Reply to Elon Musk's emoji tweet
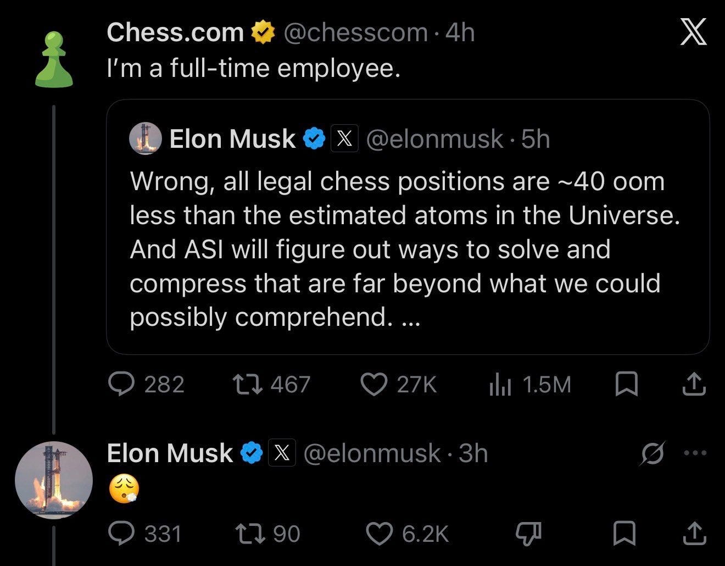This screenshot has height=566, width=725. (144, 533)
